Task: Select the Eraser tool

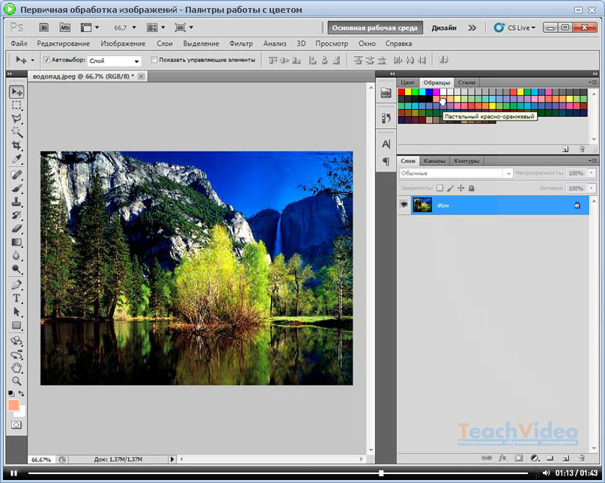Action: [x=16, y=228]
